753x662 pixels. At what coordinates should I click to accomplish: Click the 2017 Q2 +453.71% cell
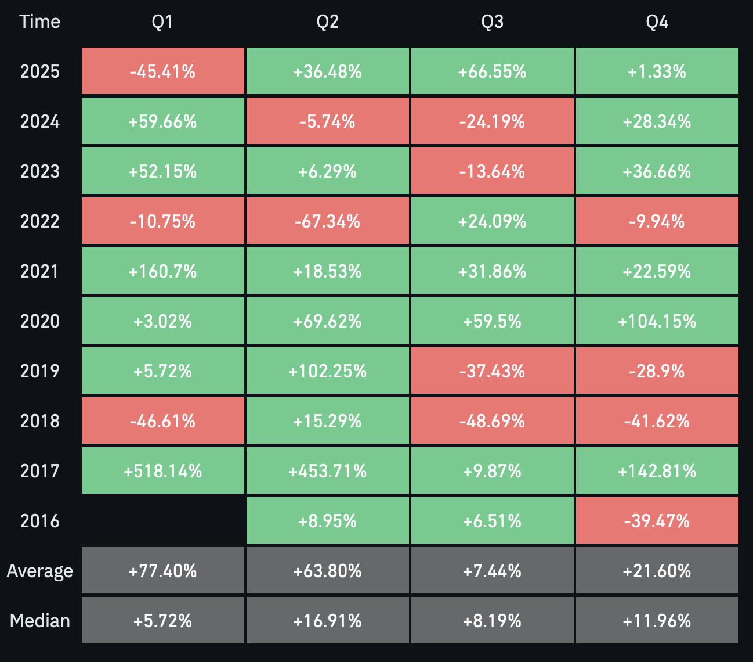point(327,471)
